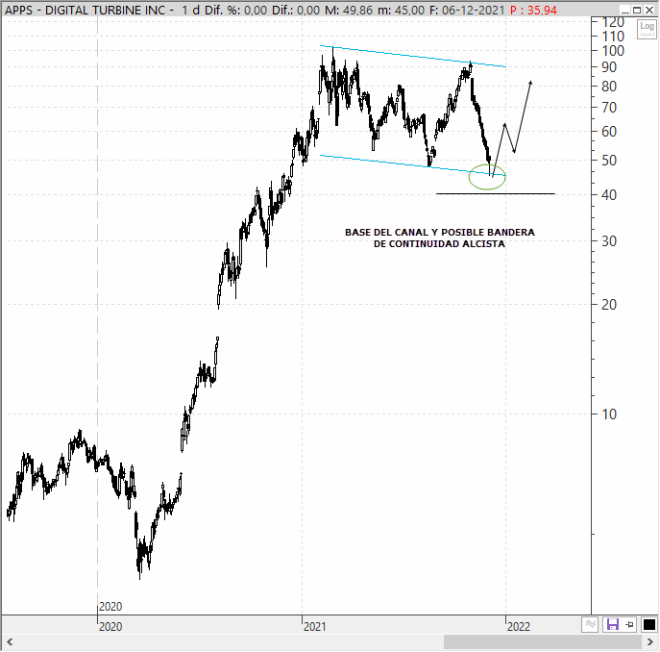Click the 20 price axis label
This screenshot has height=652, width=660.
[609, 305]
